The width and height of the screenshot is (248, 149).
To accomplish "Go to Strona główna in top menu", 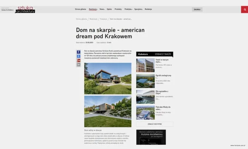I will click(x=80, y=9).
